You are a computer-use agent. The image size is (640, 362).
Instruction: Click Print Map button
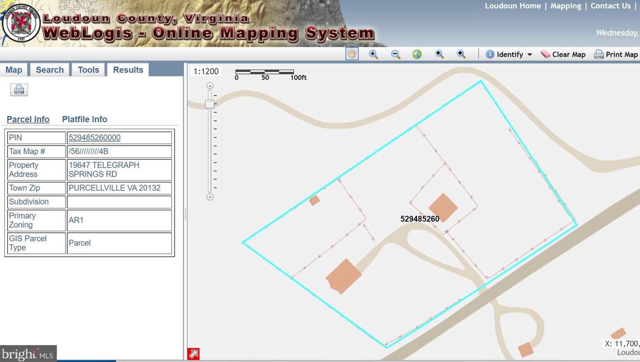tap(616, 54)
